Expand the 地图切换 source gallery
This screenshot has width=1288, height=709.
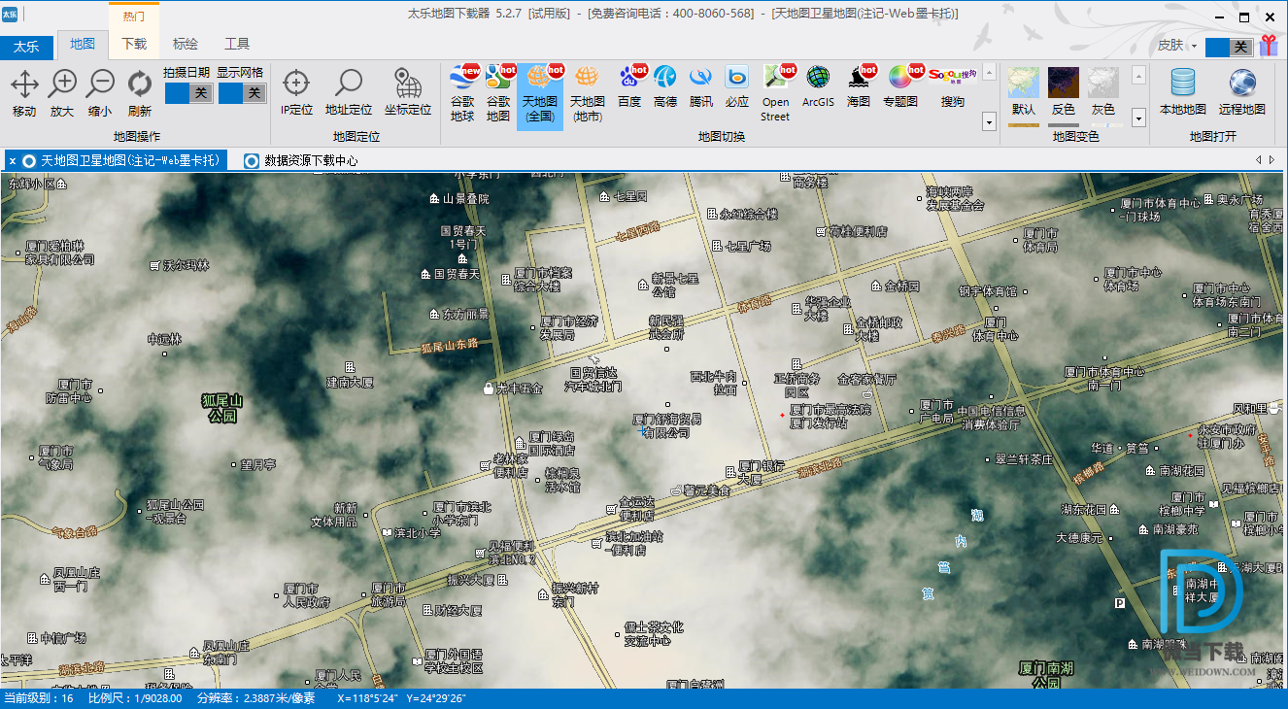[990, 121]
